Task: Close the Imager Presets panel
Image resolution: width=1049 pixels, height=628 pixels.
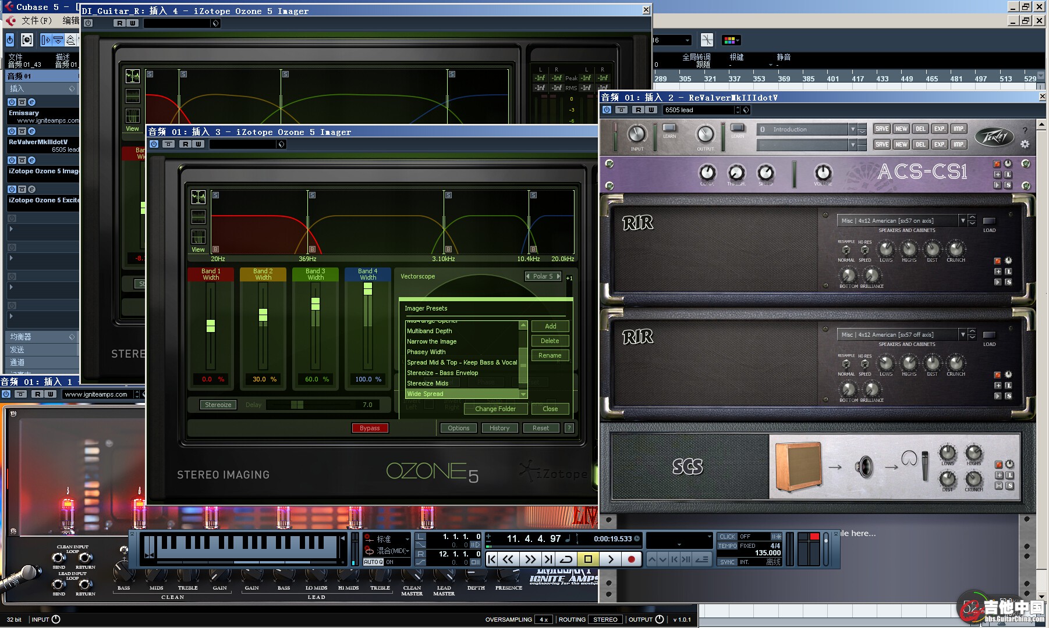Action: click(550, 409)
